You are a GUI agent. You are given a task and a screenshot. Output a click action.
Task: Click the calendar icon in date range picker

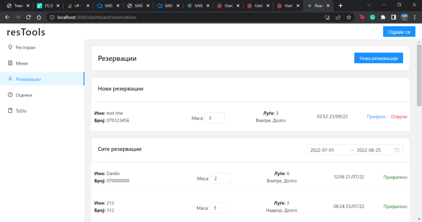[397, 150]
